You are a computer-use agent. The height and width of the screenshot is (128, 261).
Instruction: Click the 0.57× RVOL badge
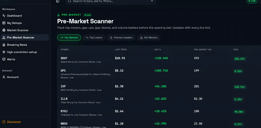(238, 124)
